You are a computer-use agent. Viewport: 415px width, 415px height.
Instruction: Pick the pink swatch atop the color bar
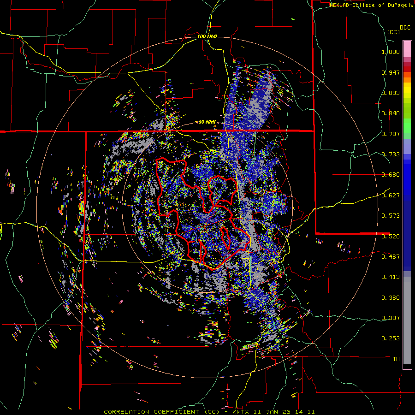tap(407, 49)
